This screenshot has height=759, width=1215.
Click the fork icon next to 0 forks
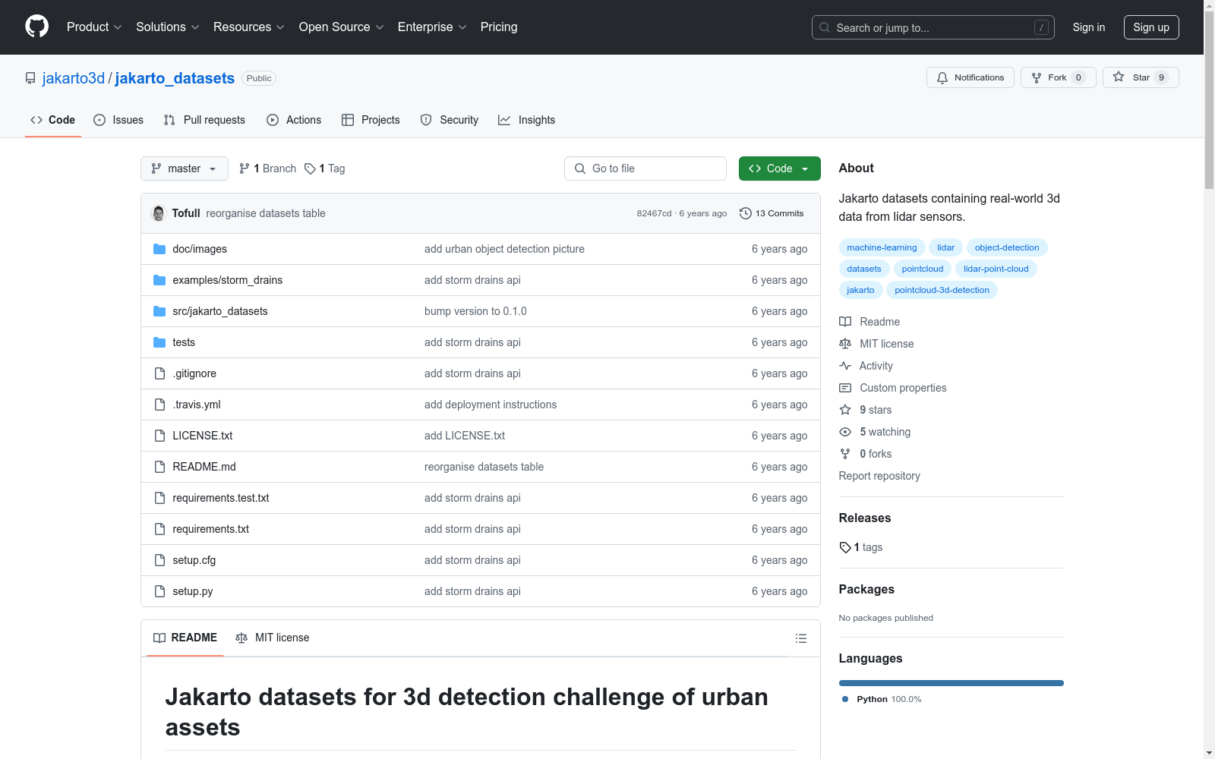pos(845,454)
